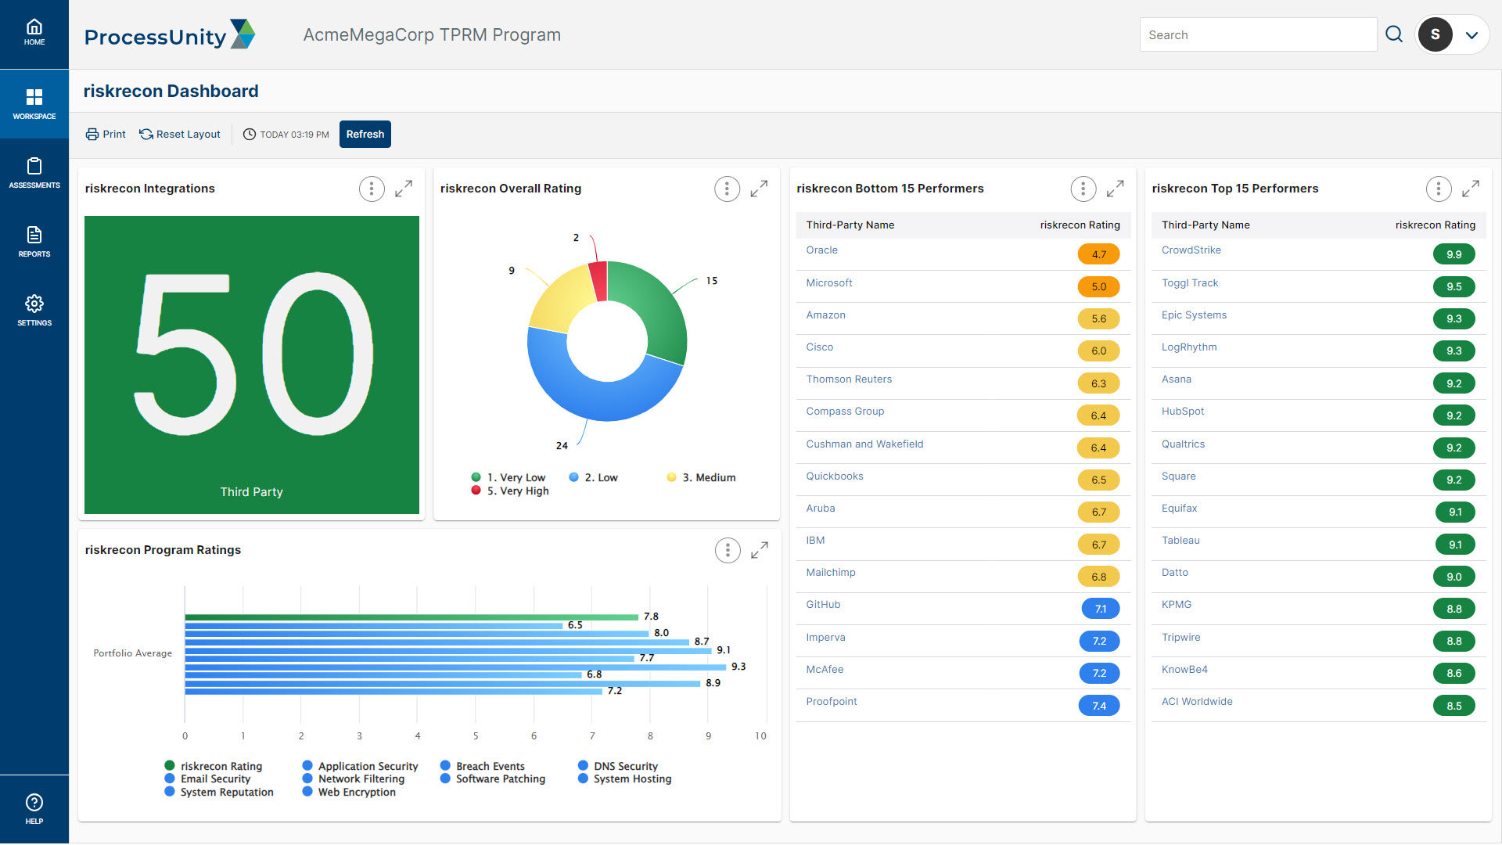Image resolution: width=1502 pixels, height=845 pixels.
Task: Open the ACI Worldwide link
Action: tap(1197, 702)
